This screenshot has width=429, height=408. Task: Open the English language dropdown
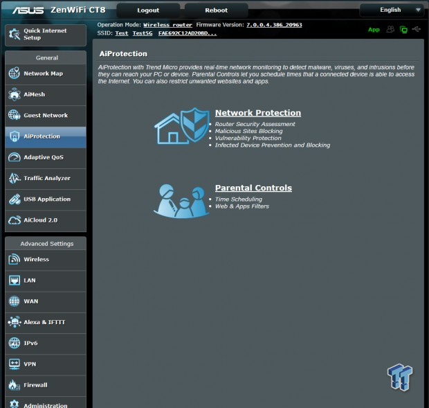click(x=392, y=10)
